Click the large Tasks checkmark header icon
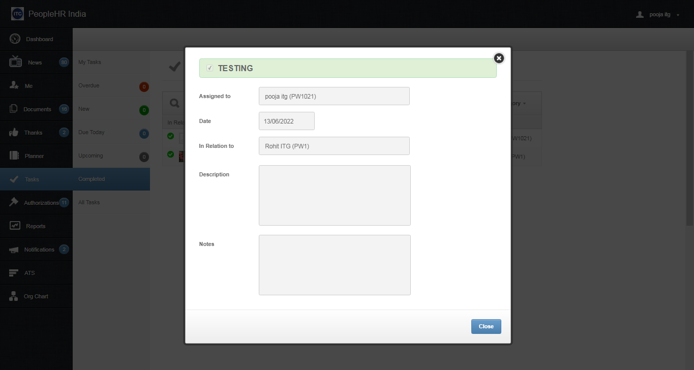The height and width of the screenshot is (370, 694). click(174, 66)
